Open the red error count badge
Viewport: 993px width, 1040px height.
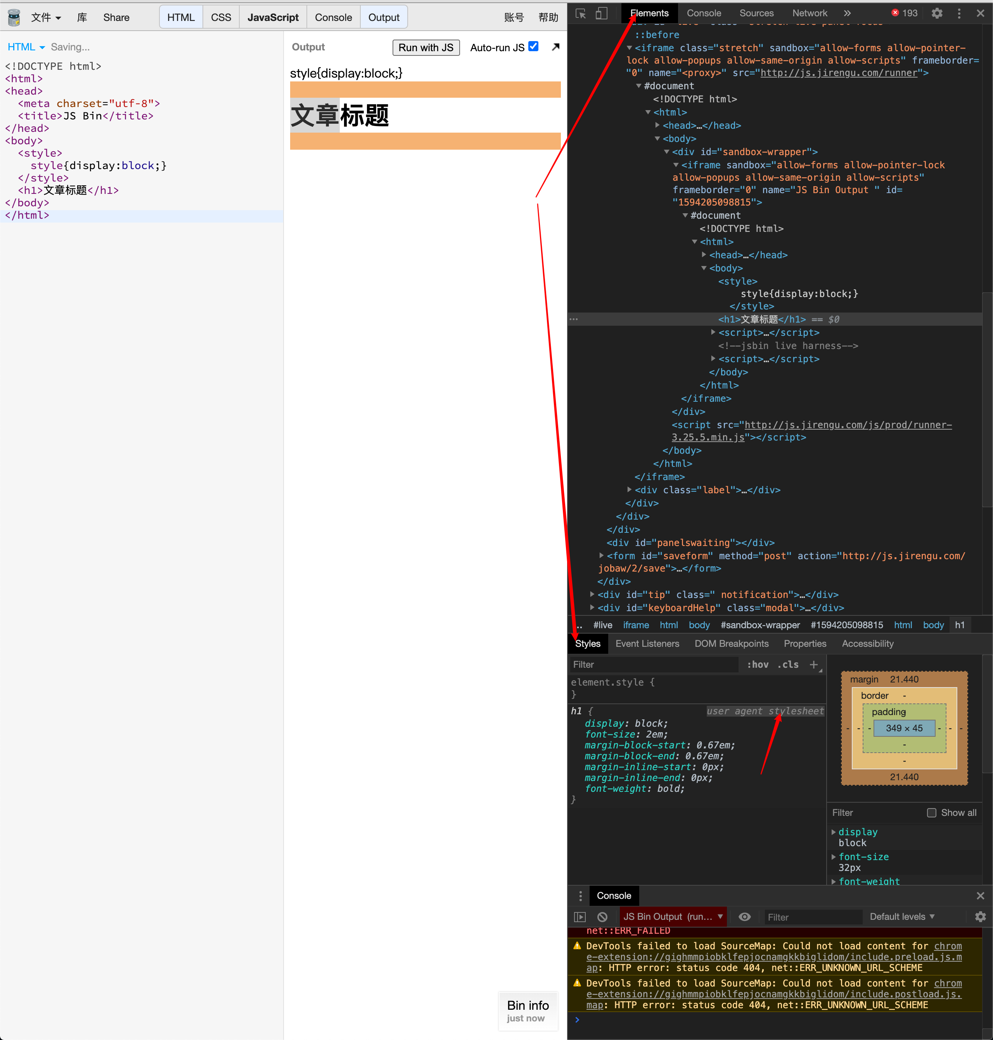point(905,13)
